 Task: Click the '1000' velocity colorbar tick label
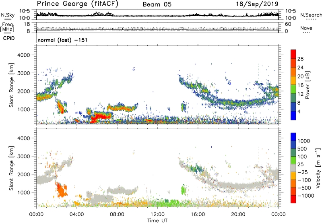[303, 141]
